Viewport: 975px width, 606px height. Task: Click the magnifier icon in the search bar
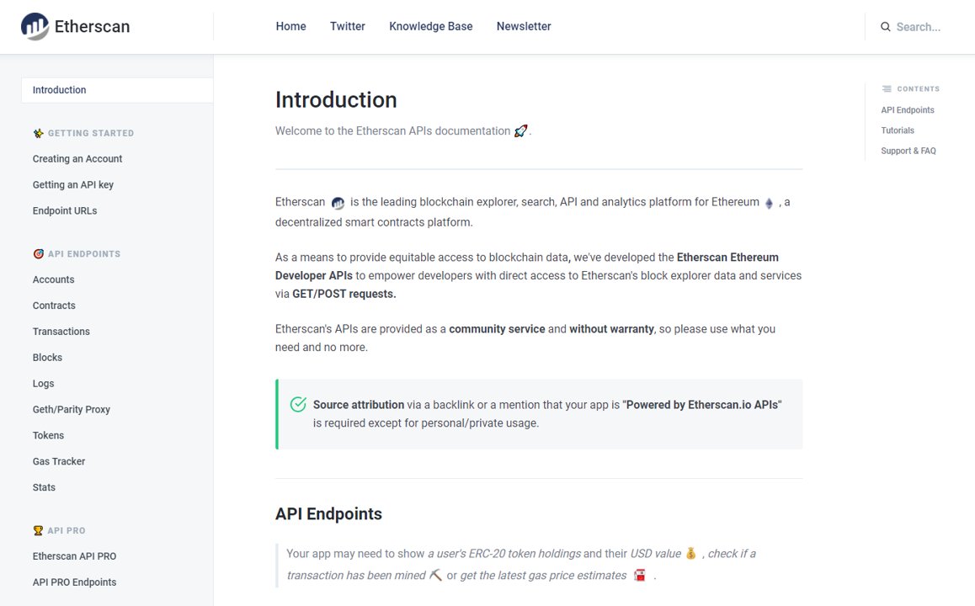point(885,26)
